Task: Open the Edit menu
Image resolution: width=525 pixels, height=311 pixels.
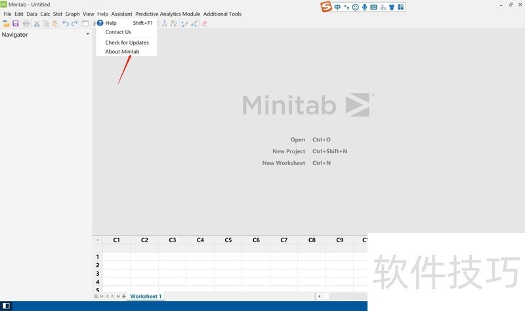Action: click(19, 14)
